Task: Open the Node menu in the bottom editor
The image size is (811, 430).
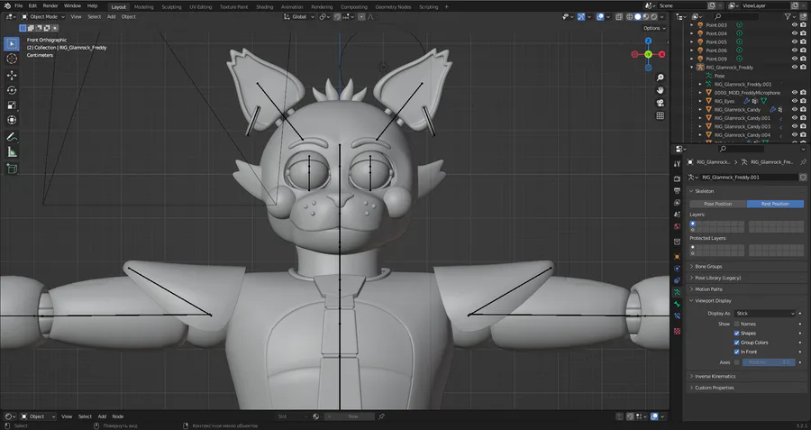Action: tap(118, 416)
